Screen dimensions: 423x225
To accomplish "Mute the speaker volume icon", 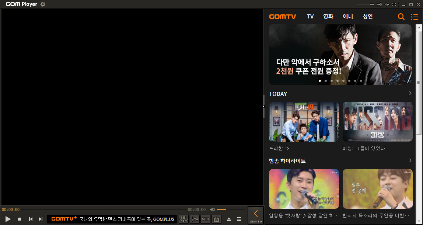I will click(212, 210).
